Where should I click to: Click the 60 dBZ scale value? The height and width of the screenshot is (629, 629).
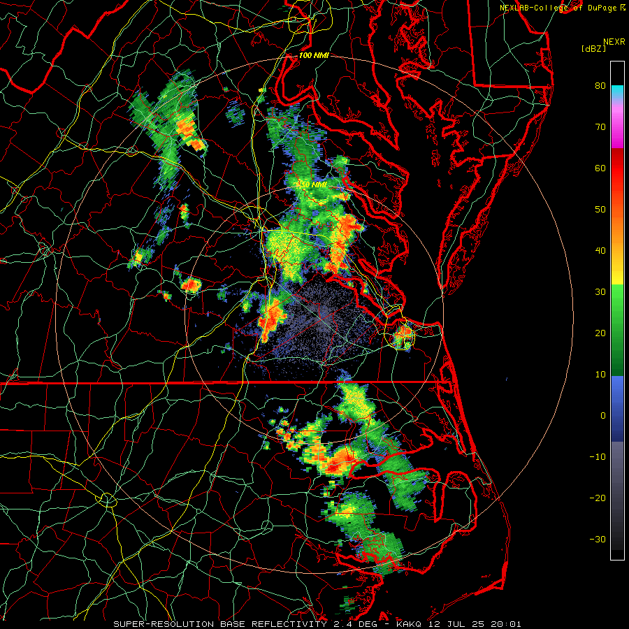point(600,168)
